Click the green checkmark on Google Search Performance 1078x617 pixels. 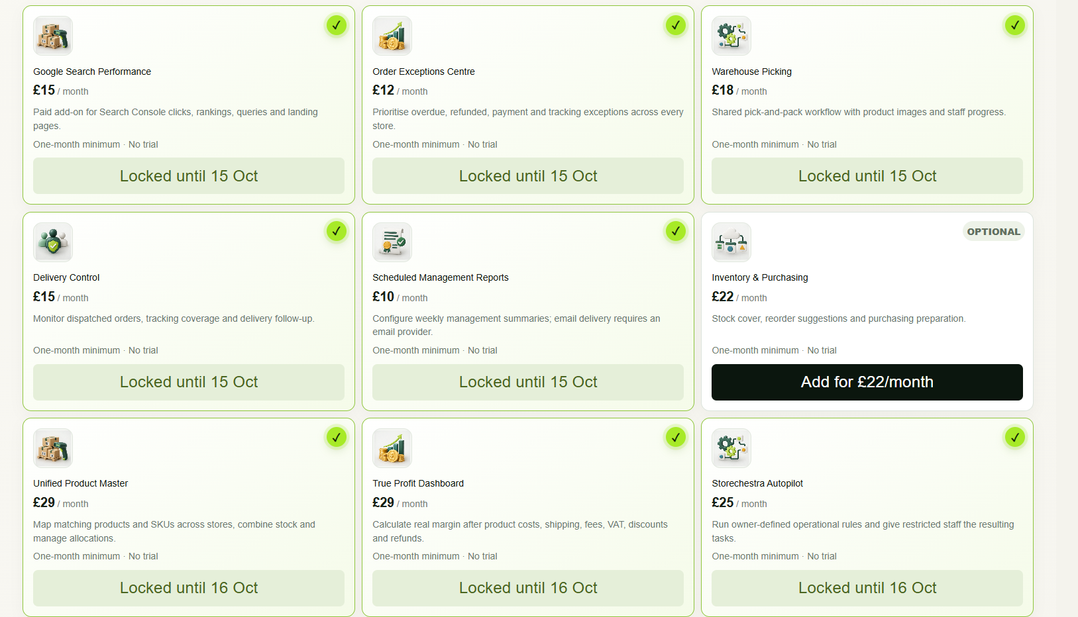click(x=337, y=25)
